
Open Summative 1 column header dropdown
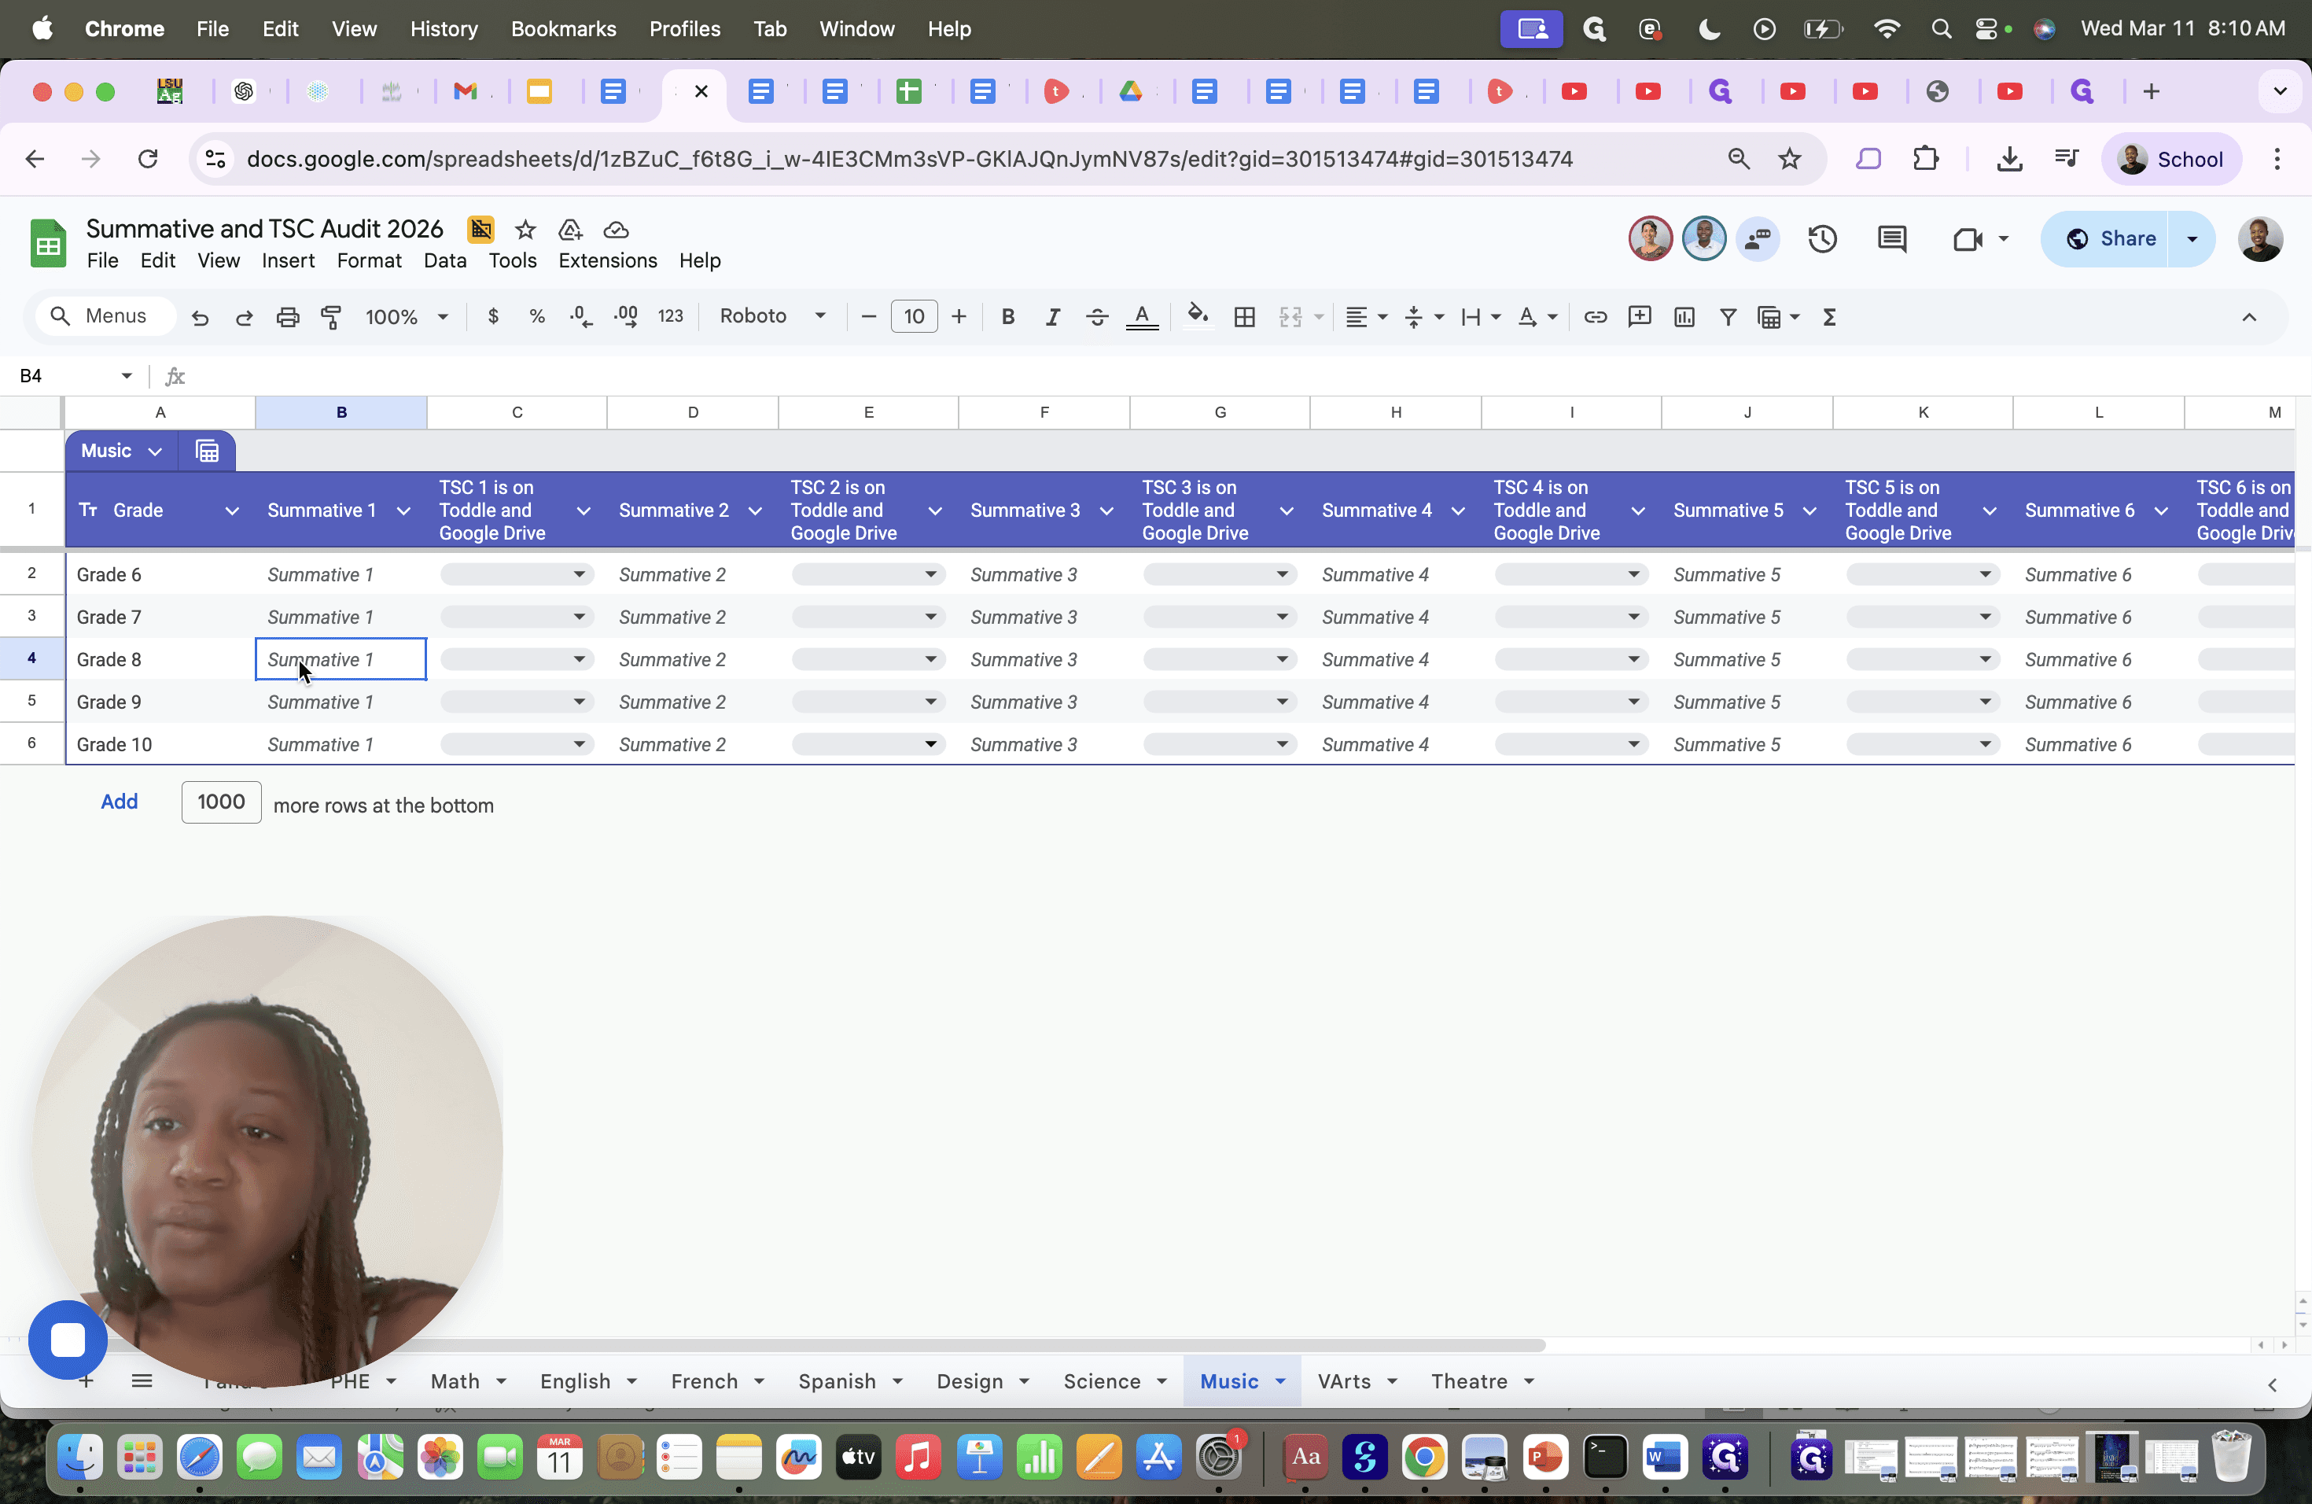click(403, 511)
